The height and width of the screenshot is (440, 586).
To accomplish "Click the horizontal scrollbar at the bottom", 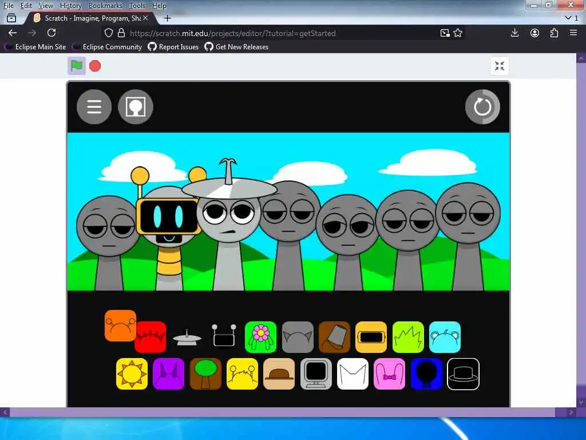I will [x=282, y=412].
